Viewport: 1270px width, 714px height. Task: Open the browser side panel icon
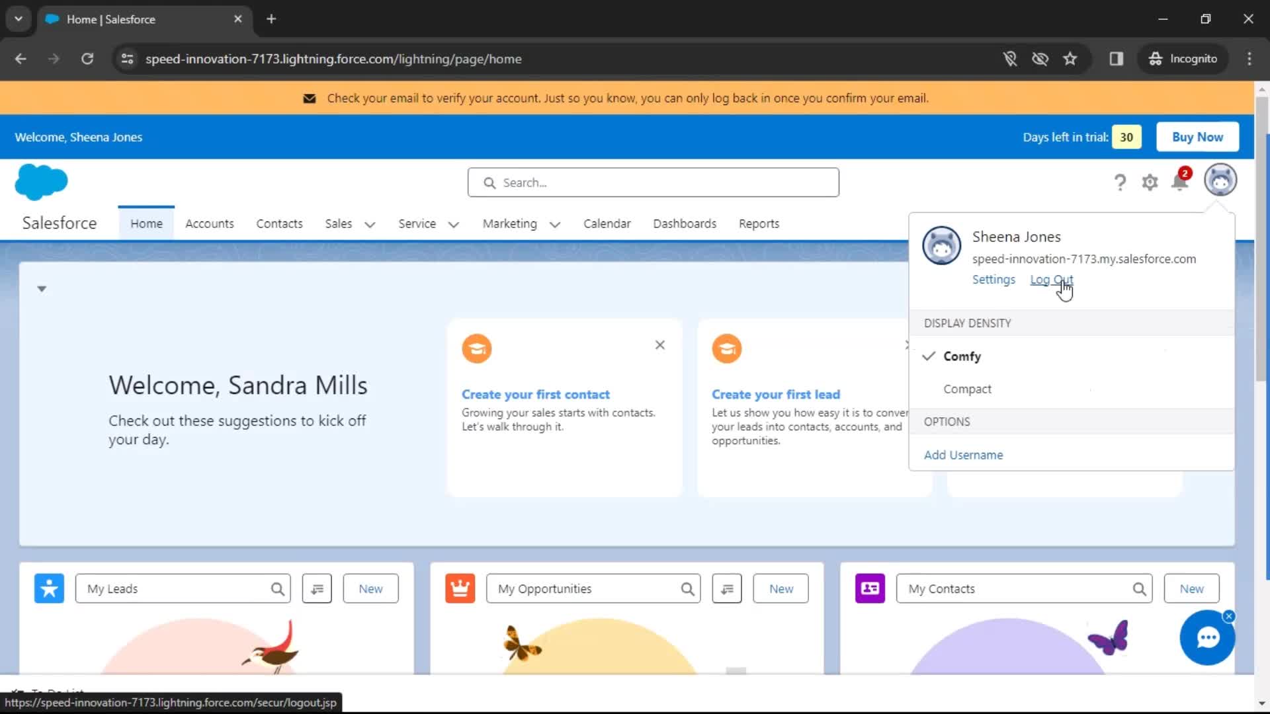pyautogui.click(x=1117, y=59)
